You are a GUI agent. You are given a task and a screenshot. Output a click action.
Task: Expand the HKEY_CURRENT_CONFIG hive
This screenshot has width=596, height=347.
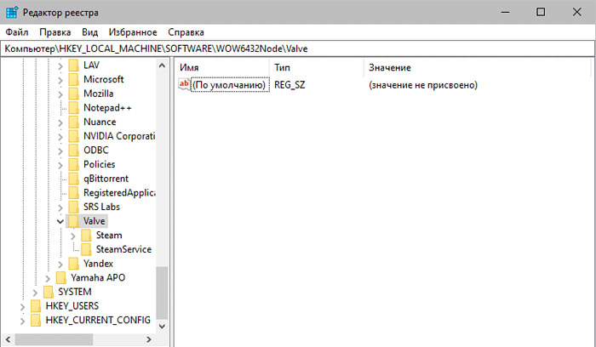(22, 321)
